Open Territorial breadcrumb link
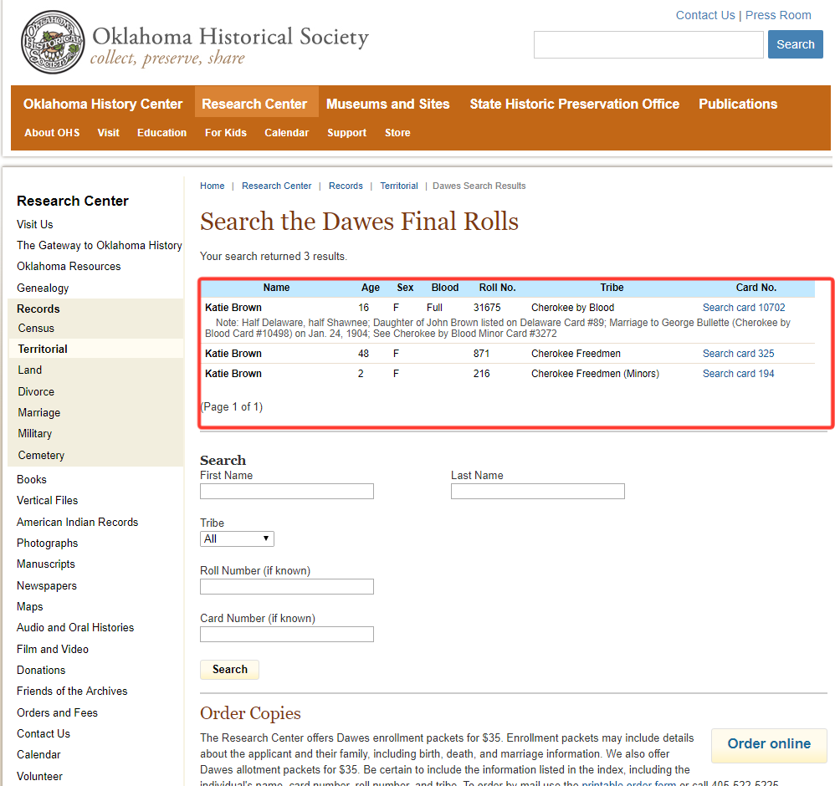The image size is (835, 786). (399, 186)
